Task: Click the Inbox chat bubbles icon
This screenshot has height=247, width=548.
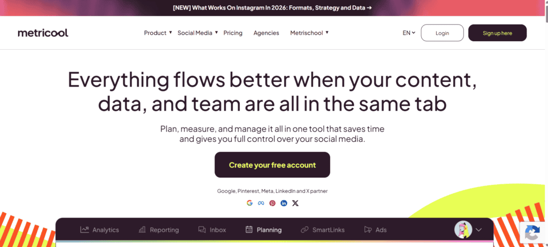Action: 202,229
